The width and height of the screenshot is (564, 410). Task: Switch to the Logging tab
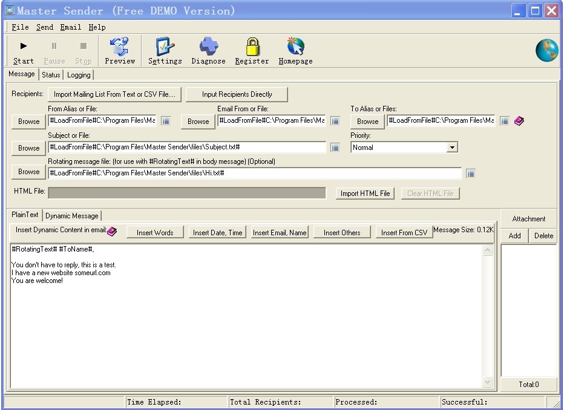coord(79,75)
